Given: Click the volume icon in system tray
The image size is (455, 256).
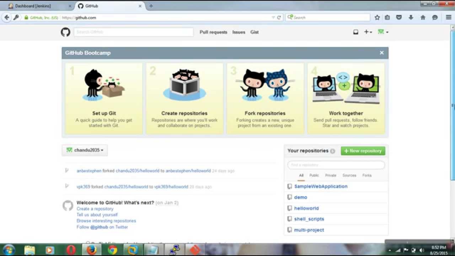Looking at the screenshot, I should [x=421, y=250].
